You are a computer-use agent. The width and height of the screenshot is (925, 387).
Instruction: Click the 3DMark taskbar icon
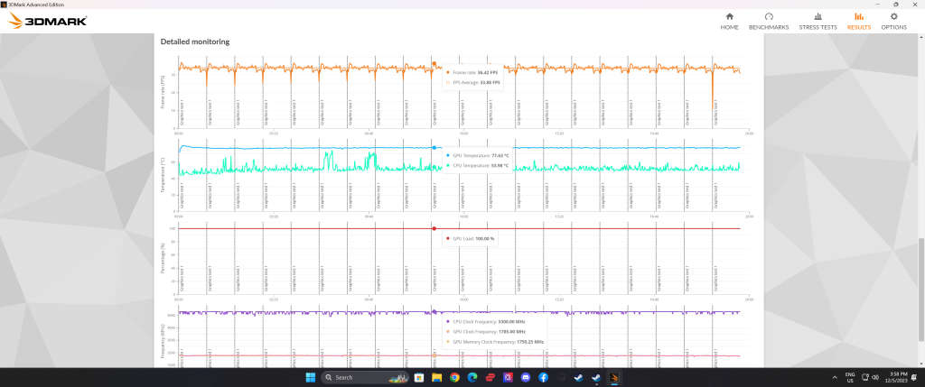point(614,377)
